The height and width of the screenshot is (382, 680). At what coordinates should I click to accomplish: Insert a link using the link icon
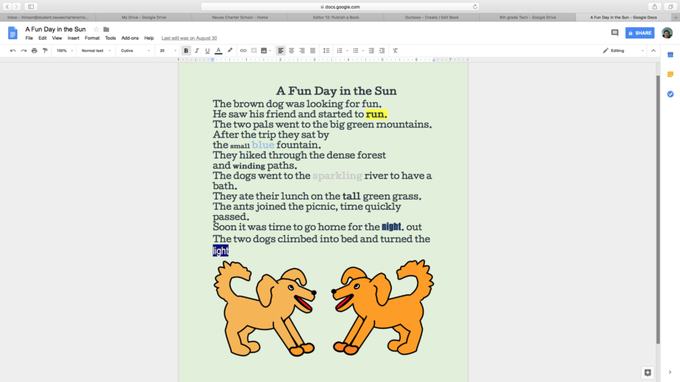click(x=242, y=50)
